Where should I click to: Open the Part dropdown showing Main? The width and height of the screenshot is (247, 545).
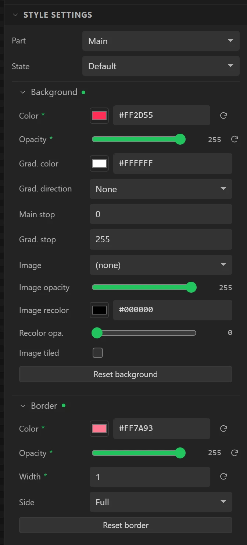point(161,41)
